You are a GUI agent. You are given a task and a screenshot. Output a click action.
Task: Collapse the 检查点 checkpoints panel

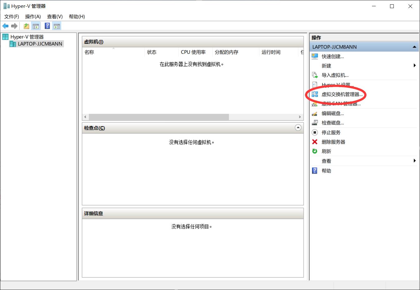click(298, 128)
